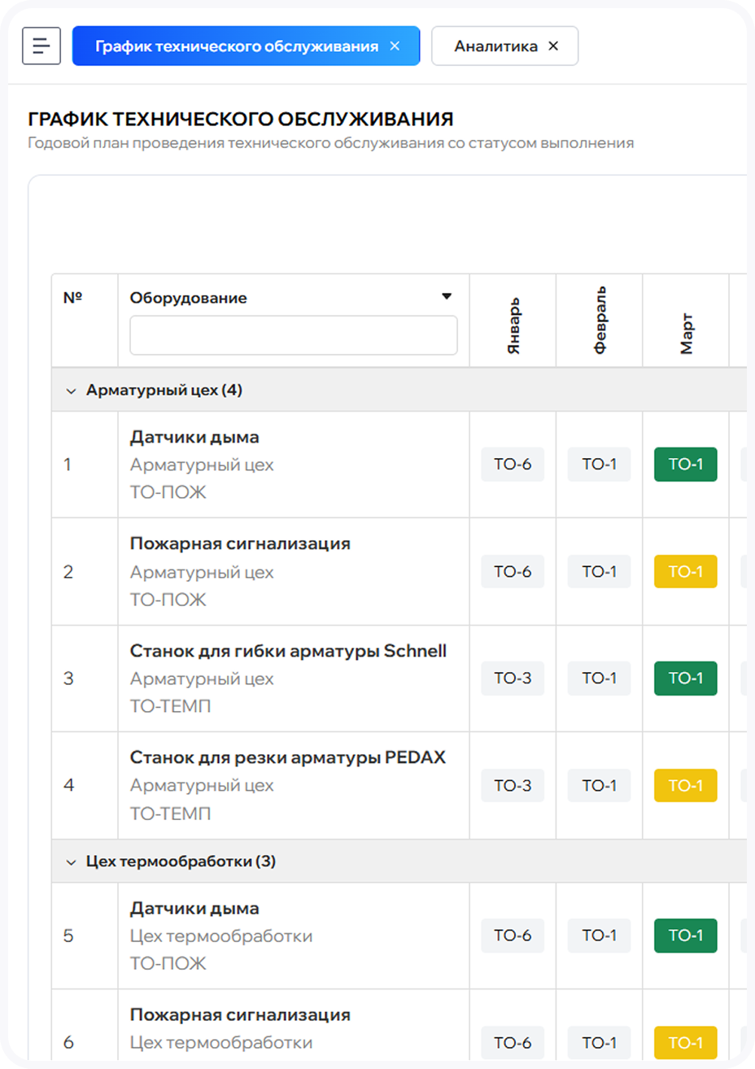Click the Январь column header
The image size is (755, 1069).
pos(513,325)
